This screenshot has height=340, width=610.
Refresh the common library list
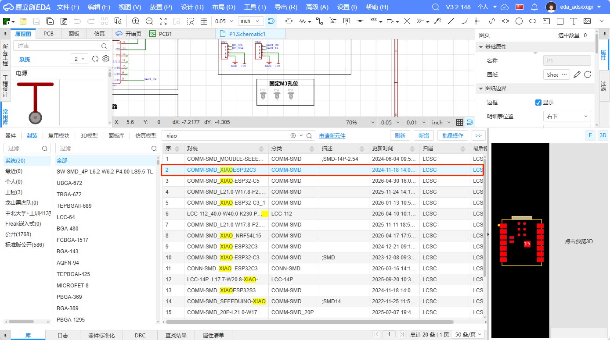[95, 59]
